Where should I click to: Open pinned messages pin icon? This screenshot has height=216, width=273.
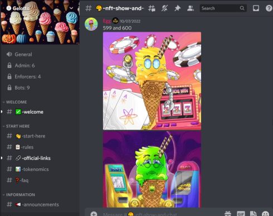coord(177,8)
